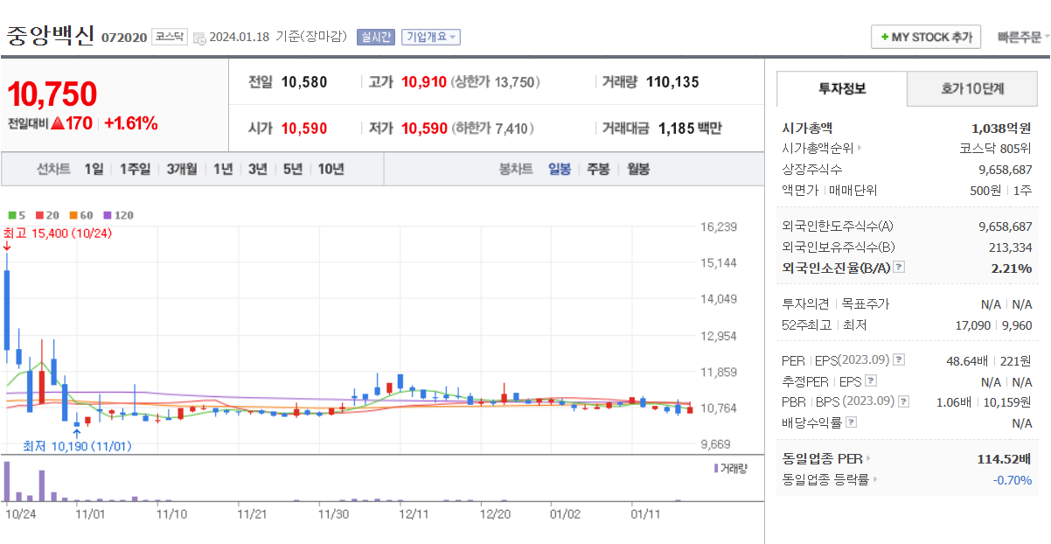
Task: Click 투자의견 목표주가 label
Action: (835, 304)
